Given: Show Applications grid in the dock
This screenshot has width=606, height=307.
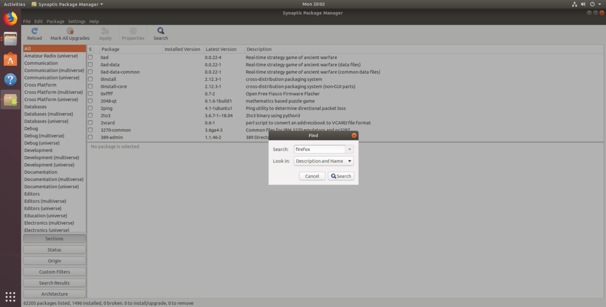Looking at the screenshot, I should click(x=11, y=296).
